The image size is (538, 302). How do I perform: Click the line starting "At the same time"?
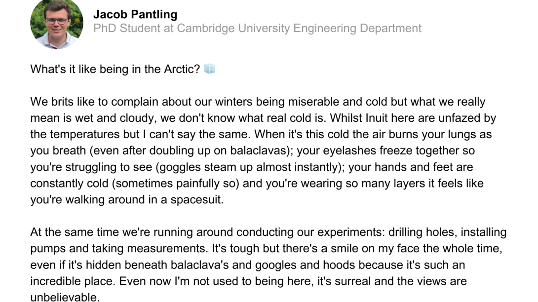[268, 232]
